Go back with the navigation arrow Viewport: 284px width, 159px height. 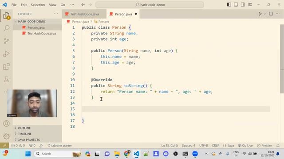pyautogui.click(x=83, y=5)
